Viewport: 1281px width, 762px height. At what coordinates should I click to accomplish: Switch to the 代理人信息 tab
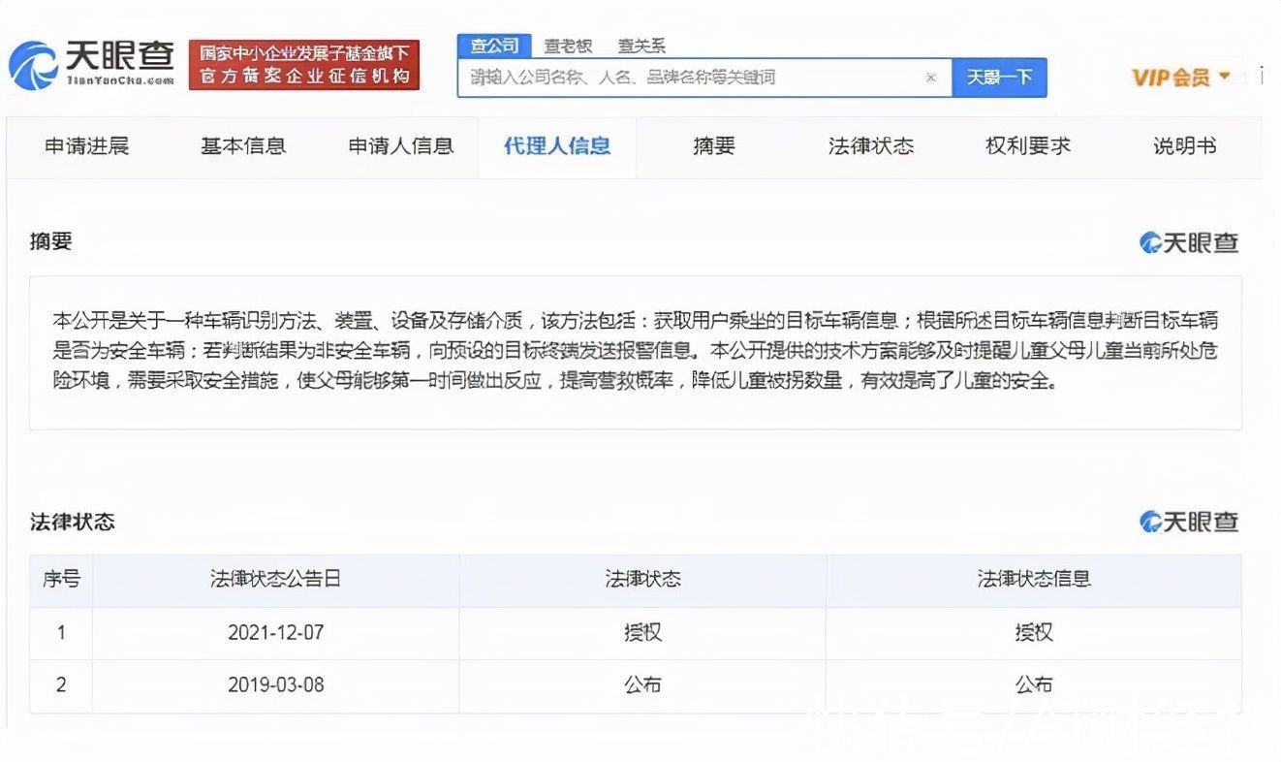[x=557, y=146]
